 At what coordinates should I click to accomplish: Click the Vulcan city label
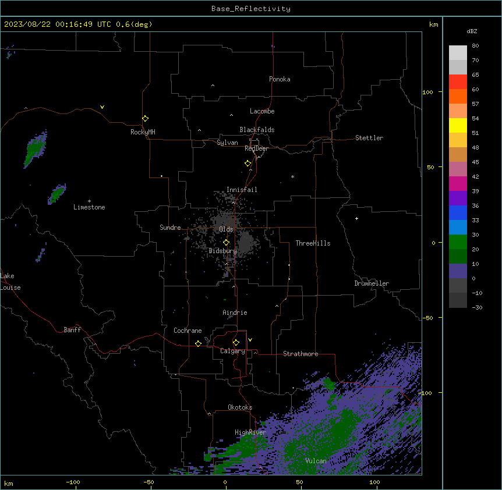pos(316,461)
